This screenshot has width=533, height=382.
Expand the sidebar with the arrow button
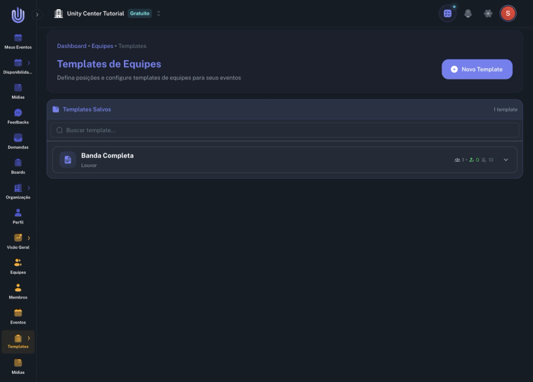coord(37,15)
